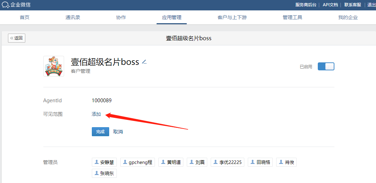Open the 我的企业 tab
This screenshot has height=183, width=376.
pyautogui.click(x=348, y=18)
